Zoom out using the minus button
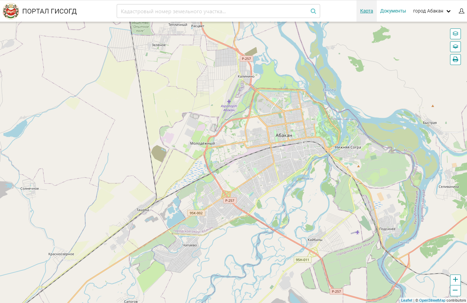 pos(455,290)
